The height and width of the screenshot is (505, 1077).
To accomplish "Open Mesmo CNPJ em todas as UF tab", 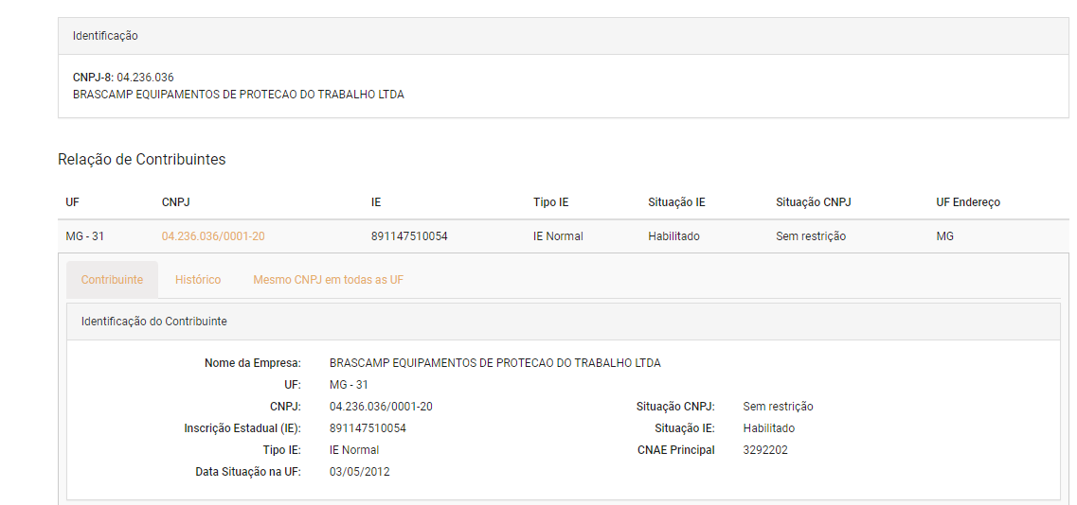I will (x=329, y=280).
